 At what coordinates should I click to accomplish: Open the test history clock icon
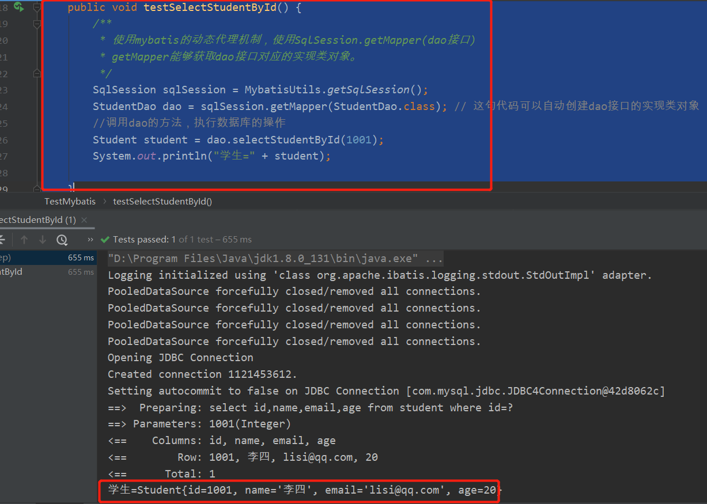pos(62,240)
